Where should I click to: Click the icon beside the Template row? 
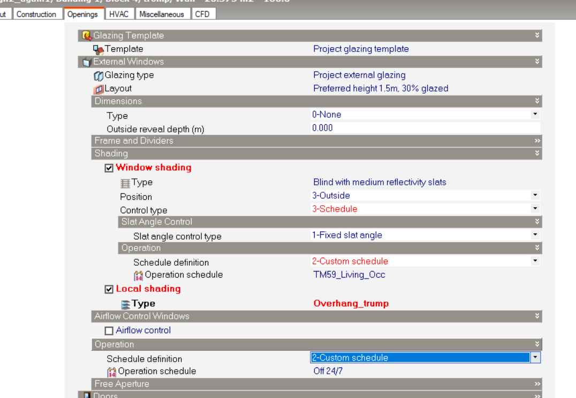tap(98, 49)
